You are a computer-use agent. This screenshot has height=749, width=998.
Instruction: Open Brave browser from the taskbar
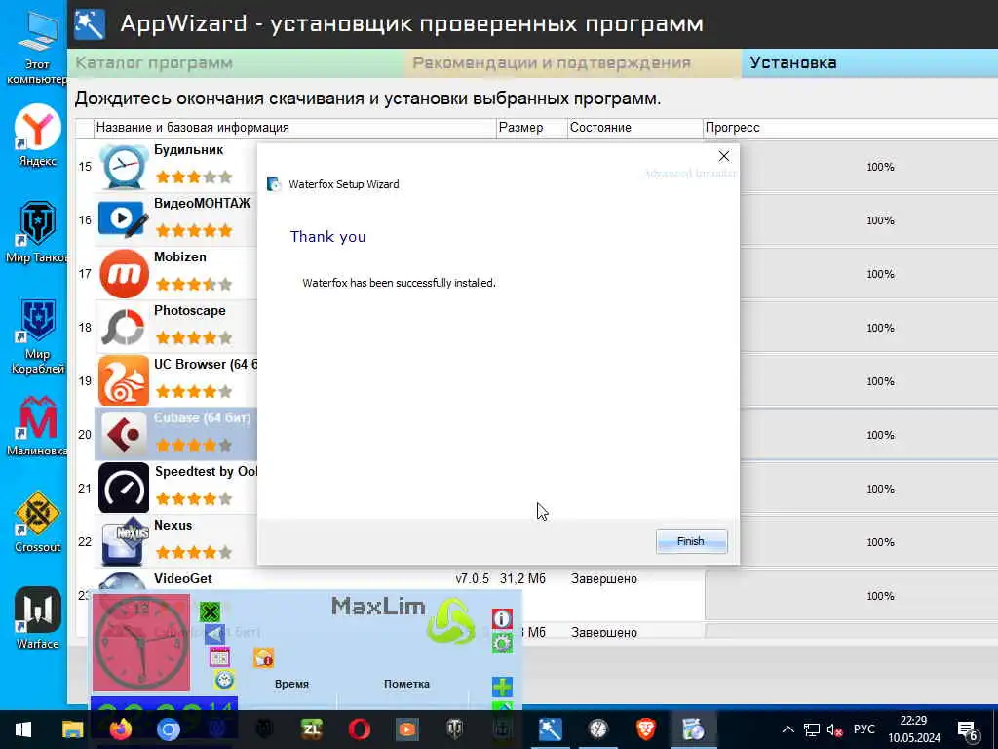tap(645, 729)
